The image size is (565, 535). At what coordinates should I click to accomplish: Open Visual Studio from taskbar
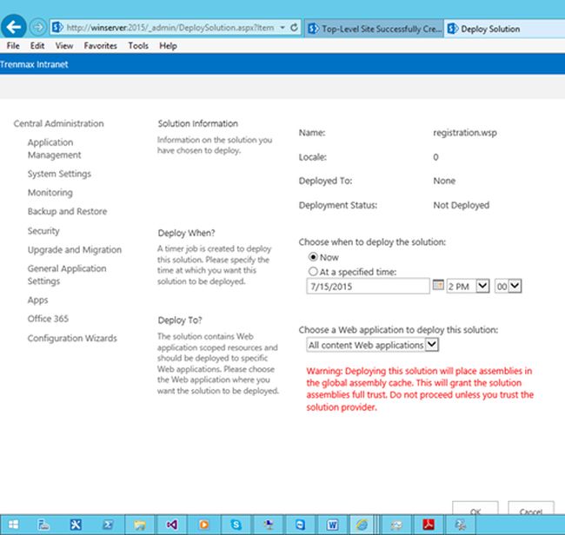(172, 525)
